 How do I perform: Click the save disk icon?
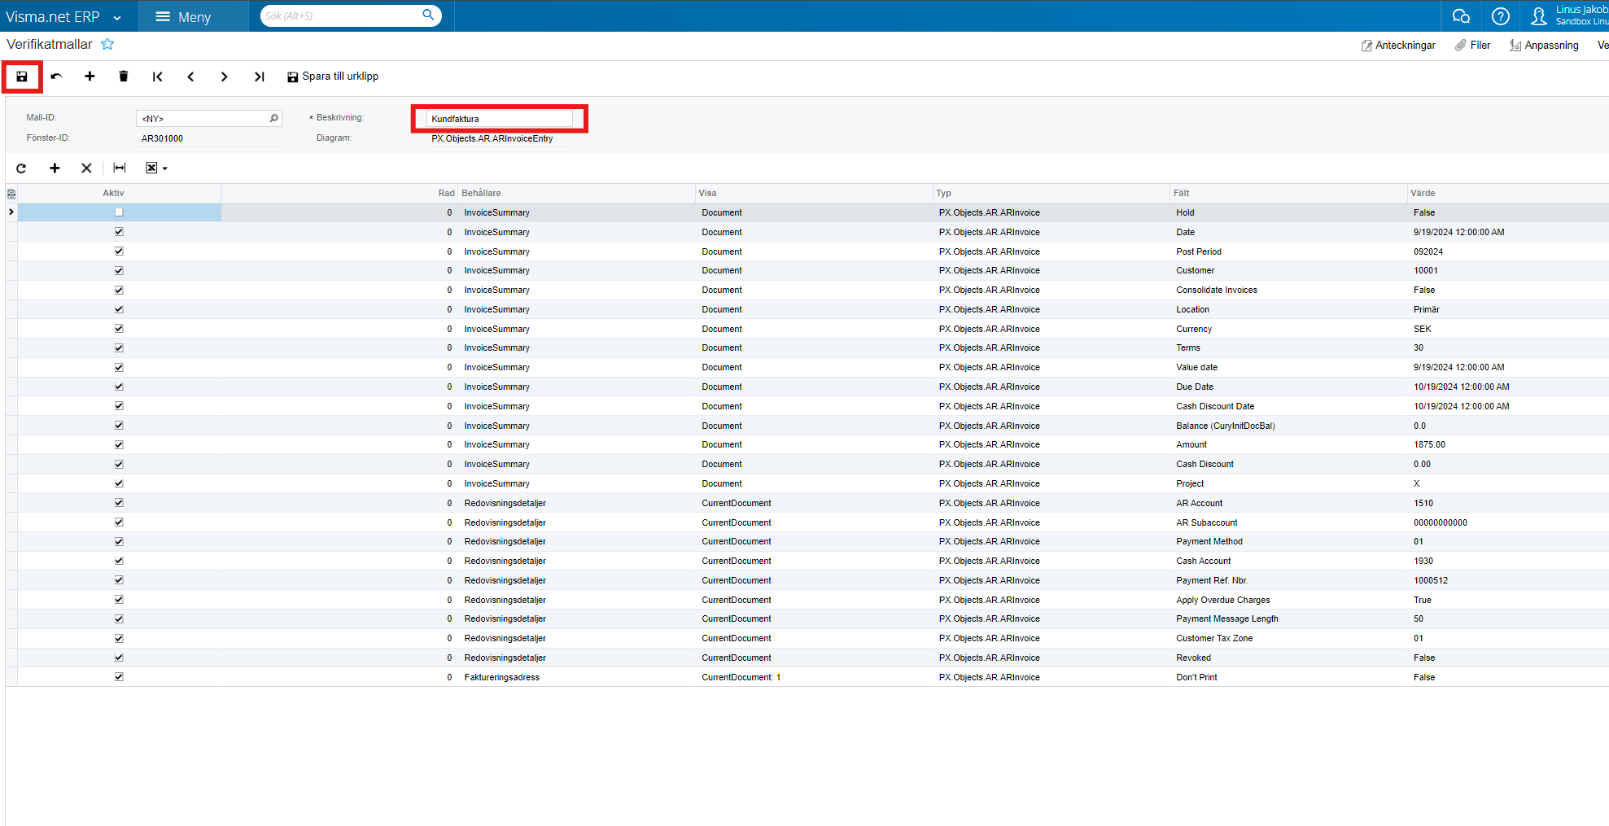(22, 76)
